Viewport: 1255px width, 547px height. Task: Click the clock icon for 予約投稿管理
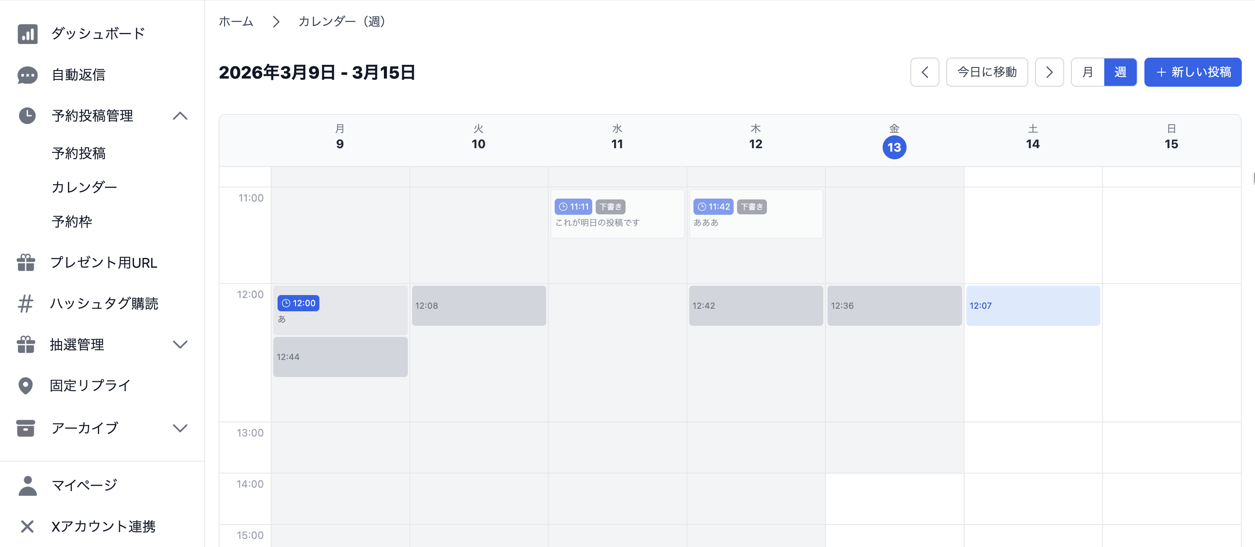27,116
